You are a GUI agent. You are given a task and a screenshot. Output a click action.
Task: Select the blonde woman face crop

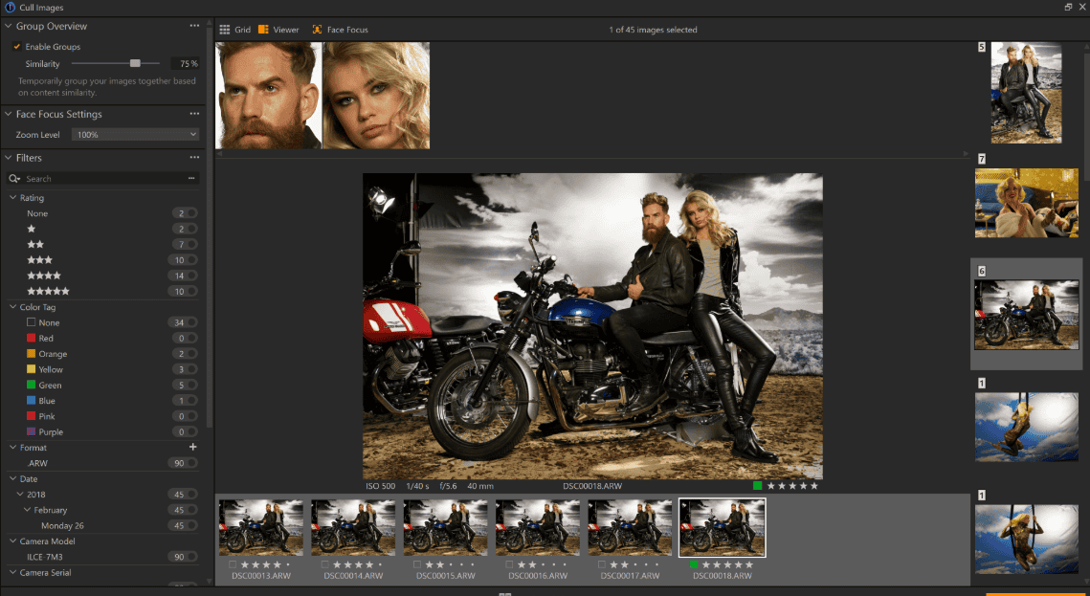tap(376, 96)
